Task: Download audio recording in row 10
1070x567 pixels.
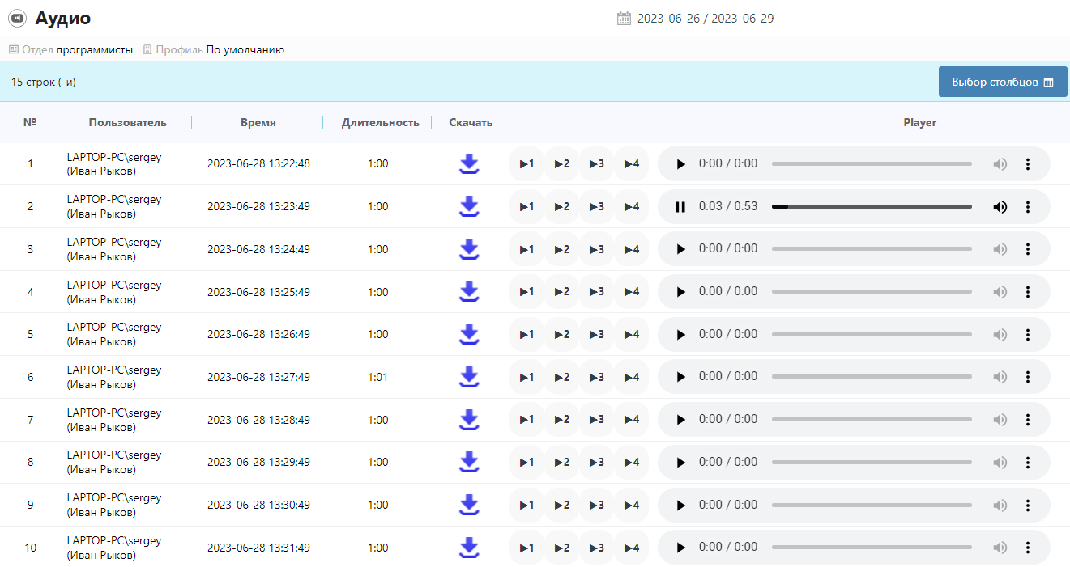Action: [469, 548]
